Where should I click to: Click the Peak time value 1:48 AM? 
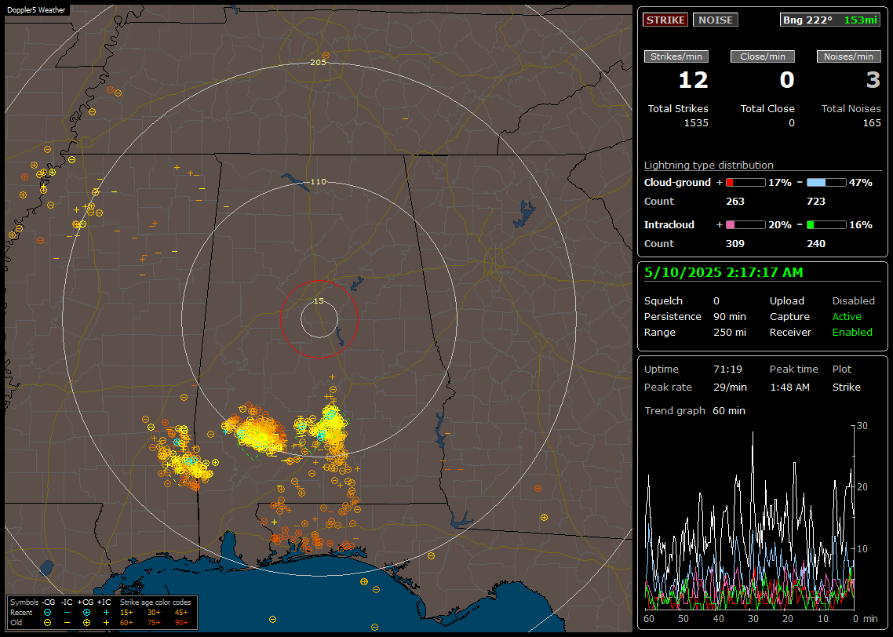point(789,387)
